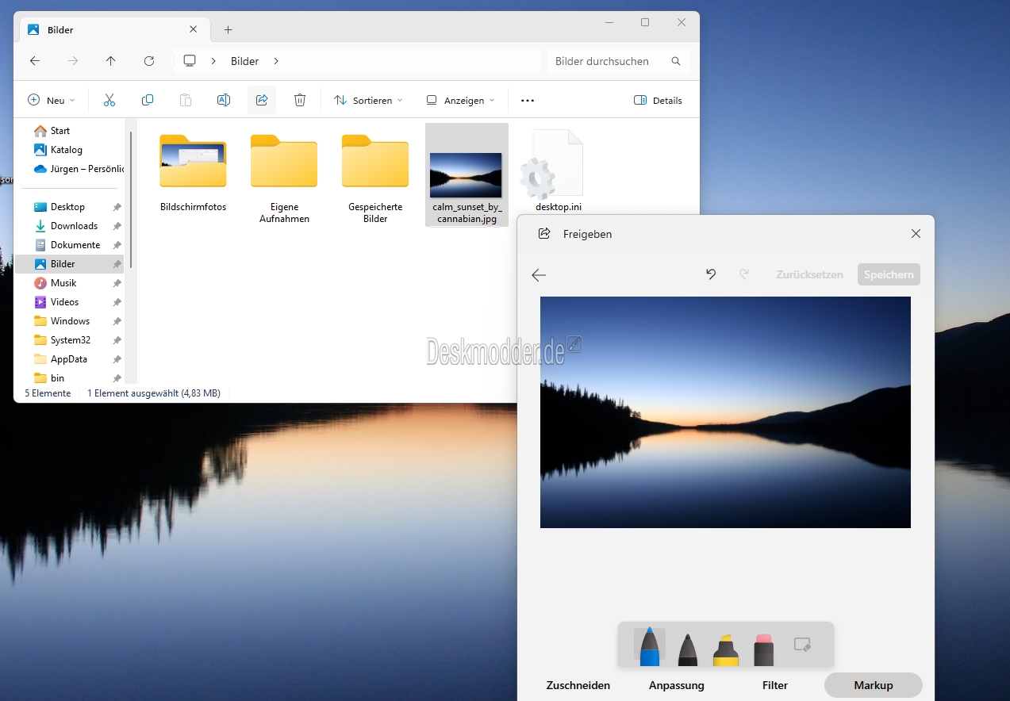Toggle the Details pane button
Image resolution: width=1010 pixels, height=701 pixels.
click(x=658, y=100)
